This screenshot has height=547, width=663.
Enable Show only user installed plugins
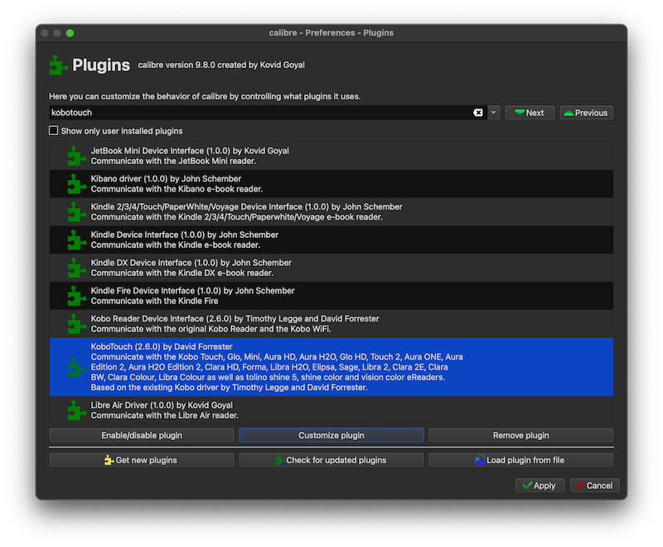(53, 131)
